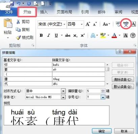Open Clipboard (剪贴板) dialog launcher

pyautogui.click(x=33, y=45)
